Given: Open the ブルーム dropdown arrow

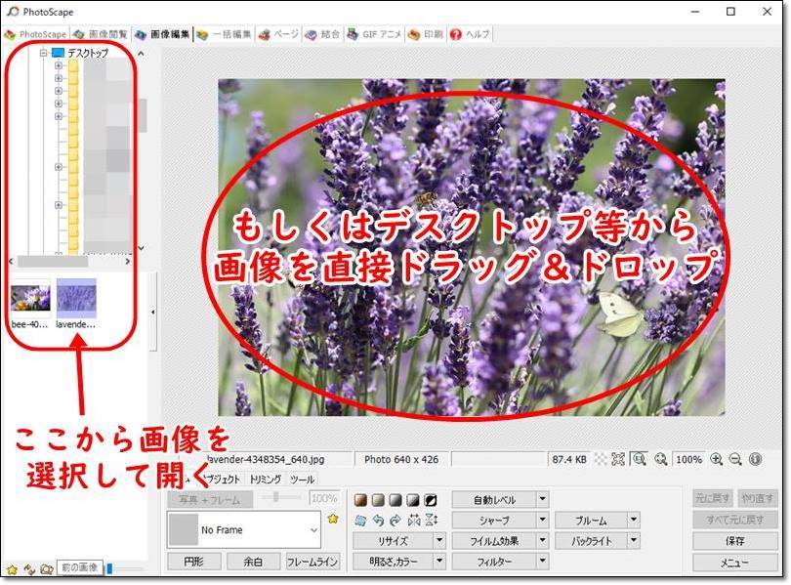Looking at the screenshot, I should [634, 520].
